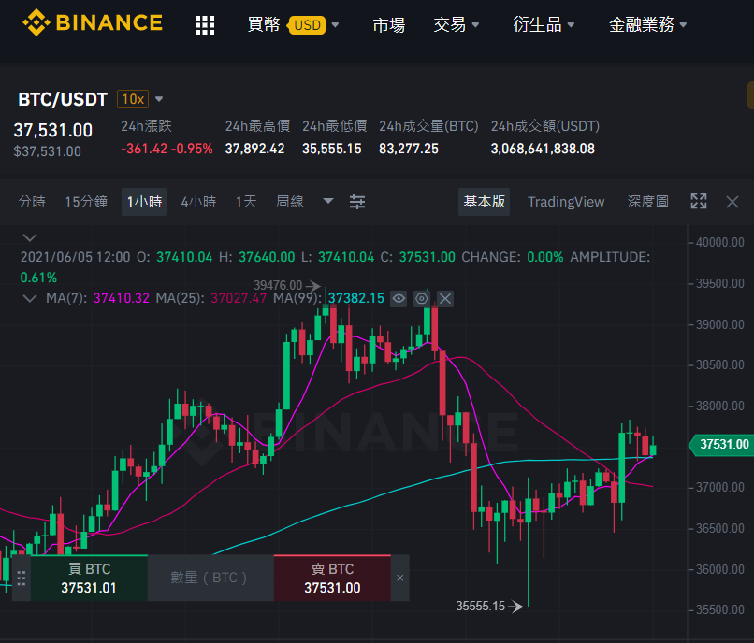Switch to 深度圖 depth chart
Viewport: 754px width, 643px height.
click(x=647, y=201)
